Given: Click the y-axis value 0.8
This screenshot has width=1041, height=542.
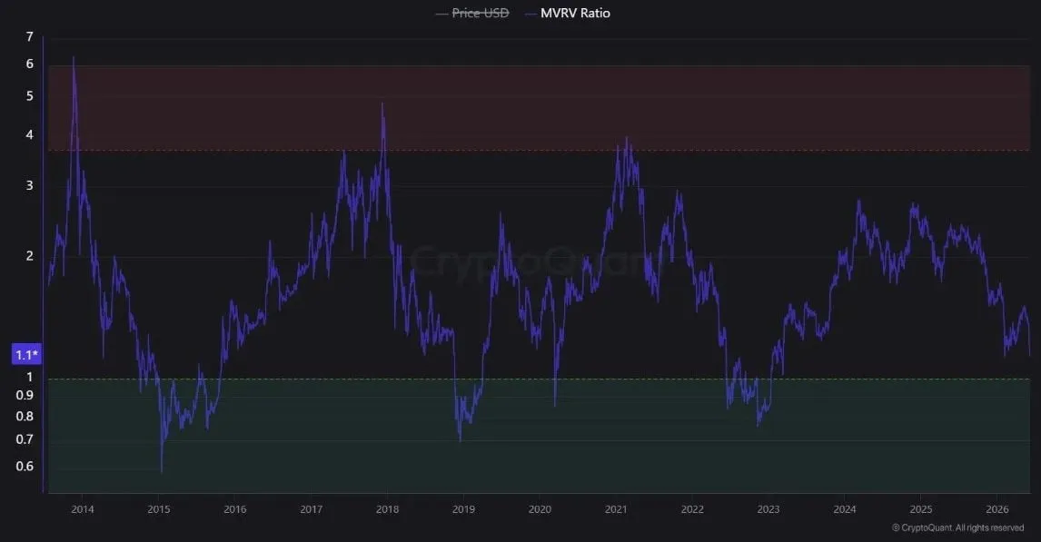Looking at the screenshot, I should pos(25,417).
